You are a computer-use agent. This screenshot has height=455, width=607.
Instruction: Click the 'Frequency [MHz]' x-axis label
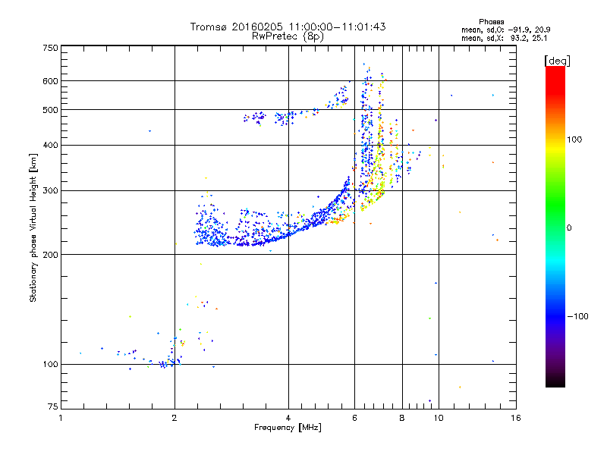pyautogui.click(x=288, y=428)
